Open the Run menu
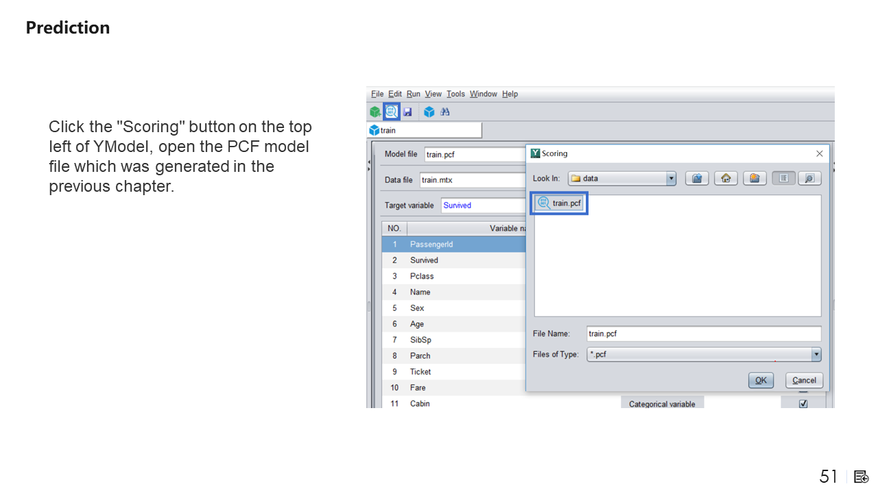 pos(413,94)
